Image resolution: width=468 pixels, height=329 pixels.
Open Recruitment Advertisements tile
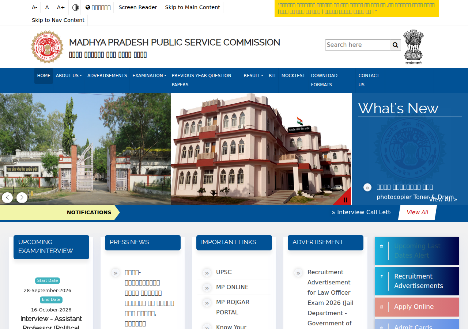click(417, 281)
